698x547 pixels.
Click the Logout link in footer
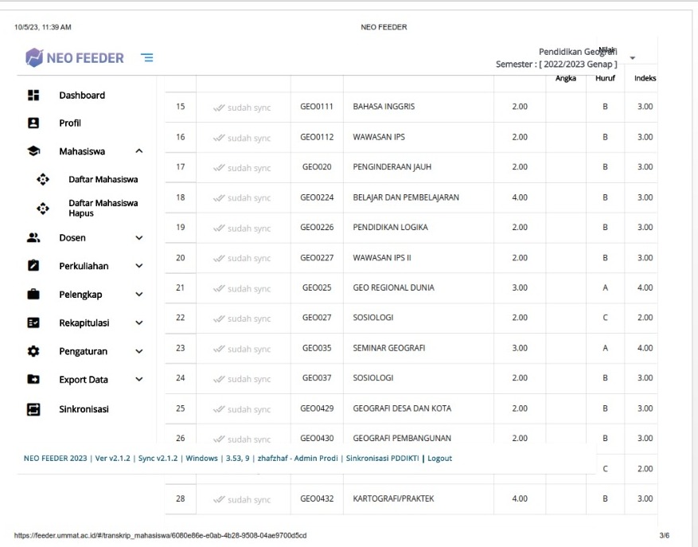click(x=439, y=459)
